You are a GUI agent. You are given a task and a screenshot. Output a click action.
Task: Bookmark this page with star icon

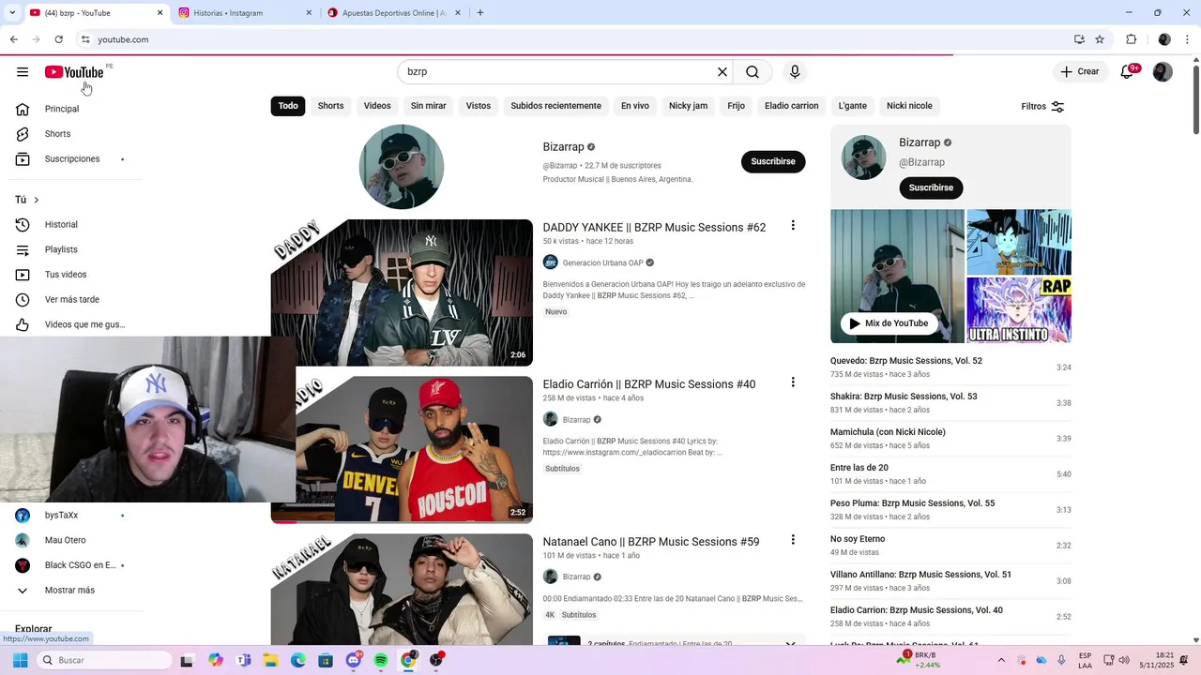pyautogui.click(x=1100, y=39)
